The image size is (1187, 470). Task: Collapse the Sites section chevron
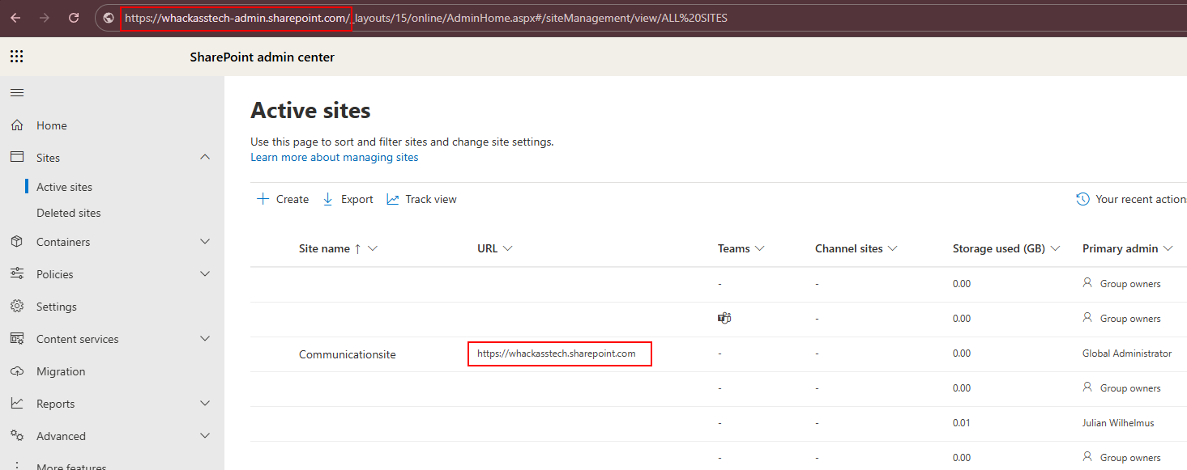coord(205,157)
